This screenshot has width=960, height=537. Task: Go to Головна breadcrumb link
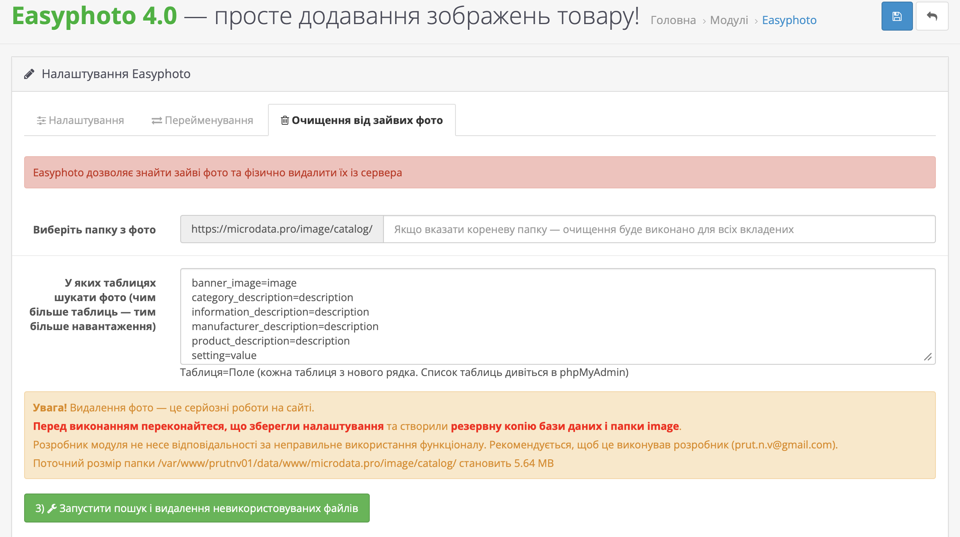tap(673, 20)
